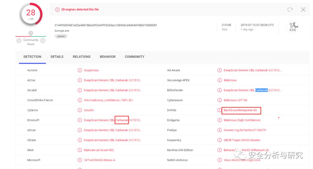Click warning icon in Emsisoft row

point(80,120)
